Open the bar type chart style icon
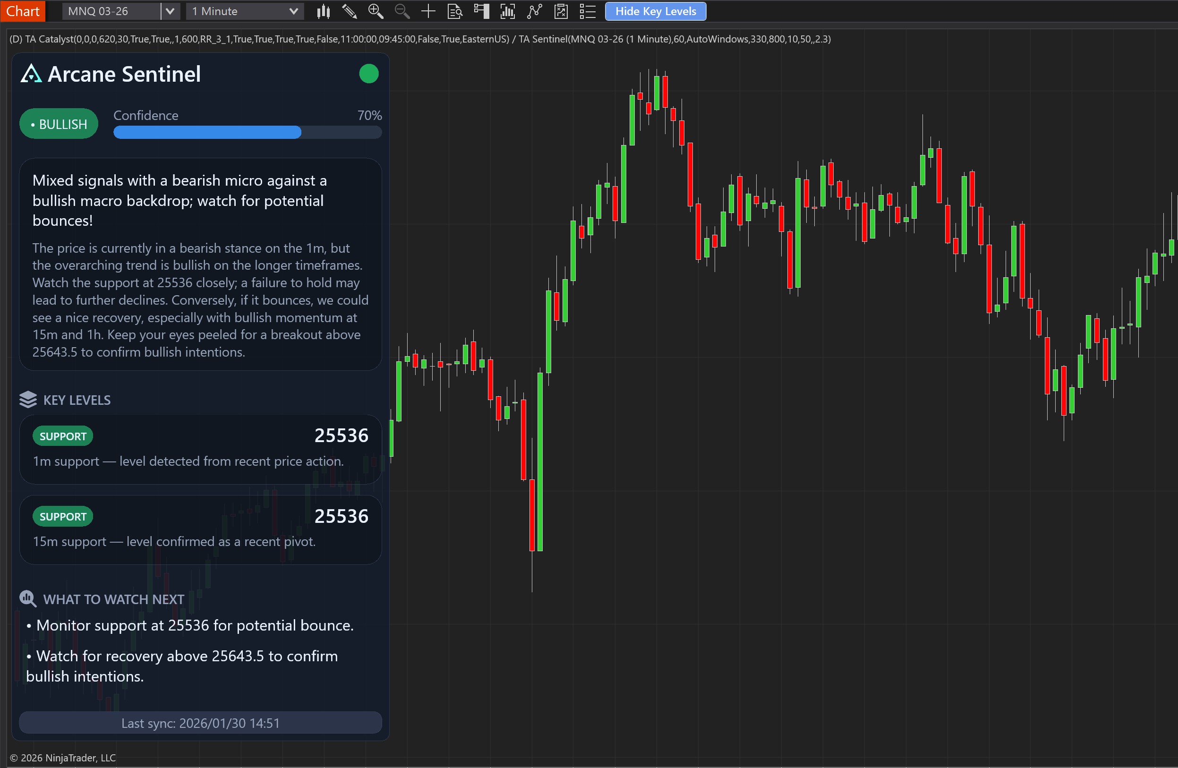Image resolution: width=1178 pixels, height=768 pixels. point(323,11)
